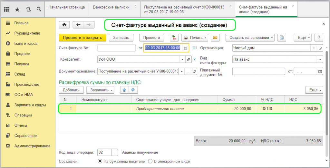Select 'На бумажном носителе' radio option
Viewport: 330px width, 168px height.
100,161
